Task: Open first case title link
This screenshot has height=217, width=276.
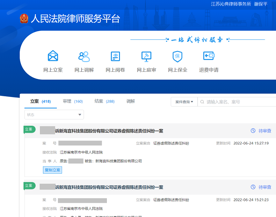Action: (101, 131)
